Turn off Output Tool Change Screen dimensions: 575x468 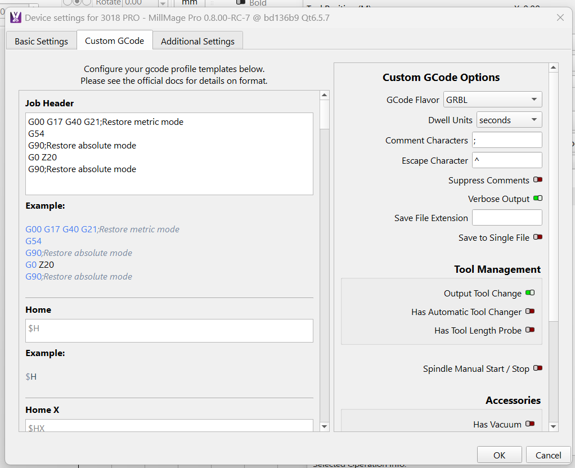point(529,293)
